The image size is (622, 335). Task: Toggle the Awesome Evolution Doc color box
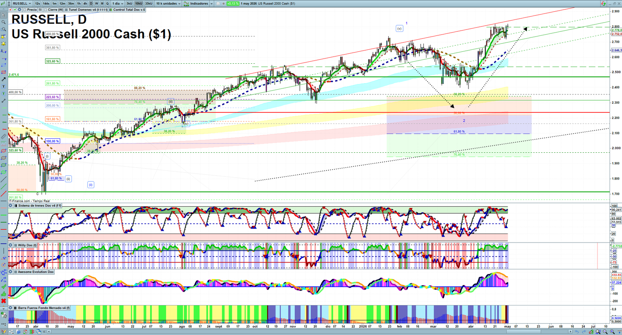pos(16,272)
